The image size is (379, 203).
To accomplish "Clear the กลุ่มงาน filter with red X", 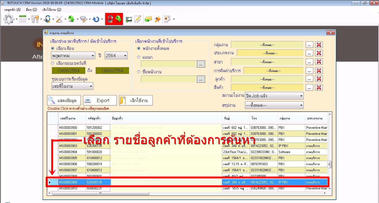I will click(x=319, y=45).
